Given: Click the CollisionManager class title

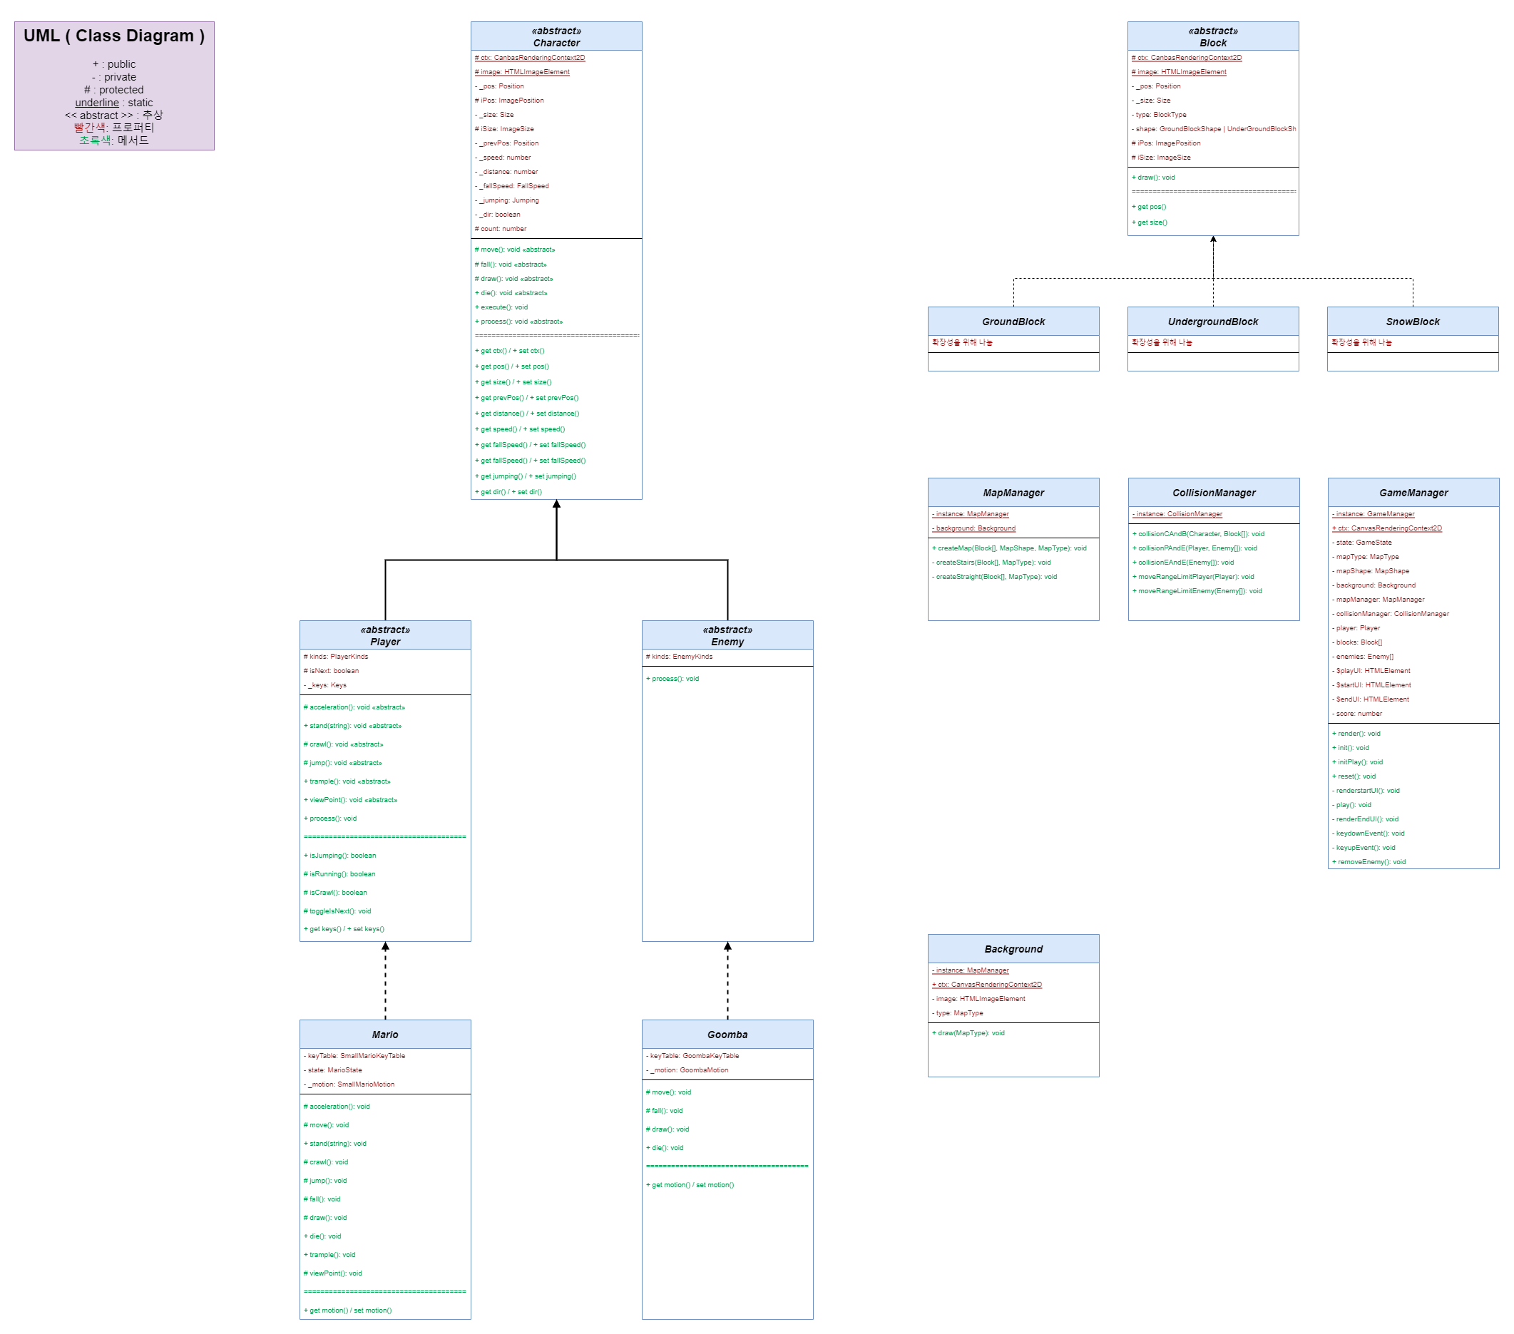Looking at the screenshot, I should tap(1212, 493).
